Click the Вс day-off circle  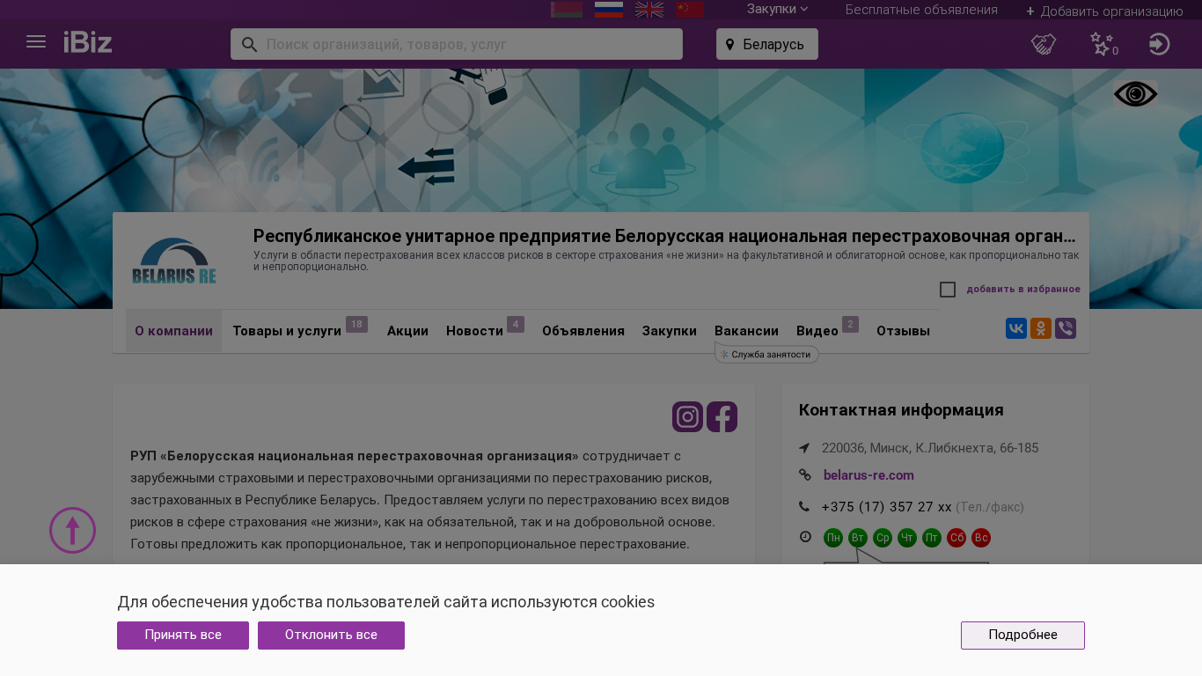click(981, 538)
